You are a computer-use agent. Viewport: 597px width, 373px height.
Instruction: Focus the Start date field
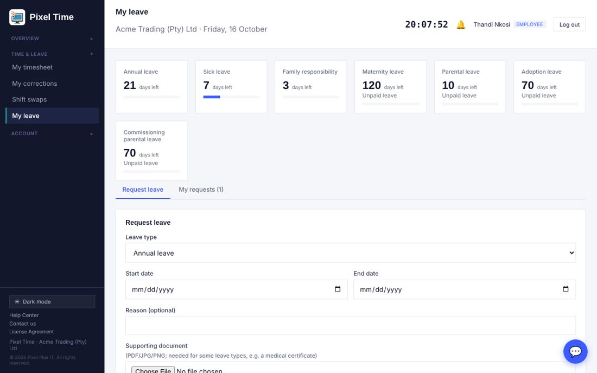[237, 289]
